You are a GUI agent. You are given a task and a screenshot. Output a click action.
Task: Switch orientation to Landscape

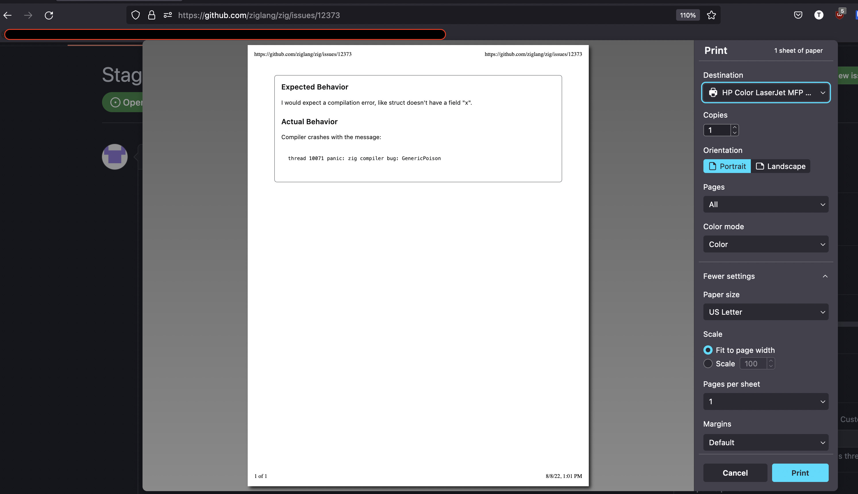pos(780,166)
